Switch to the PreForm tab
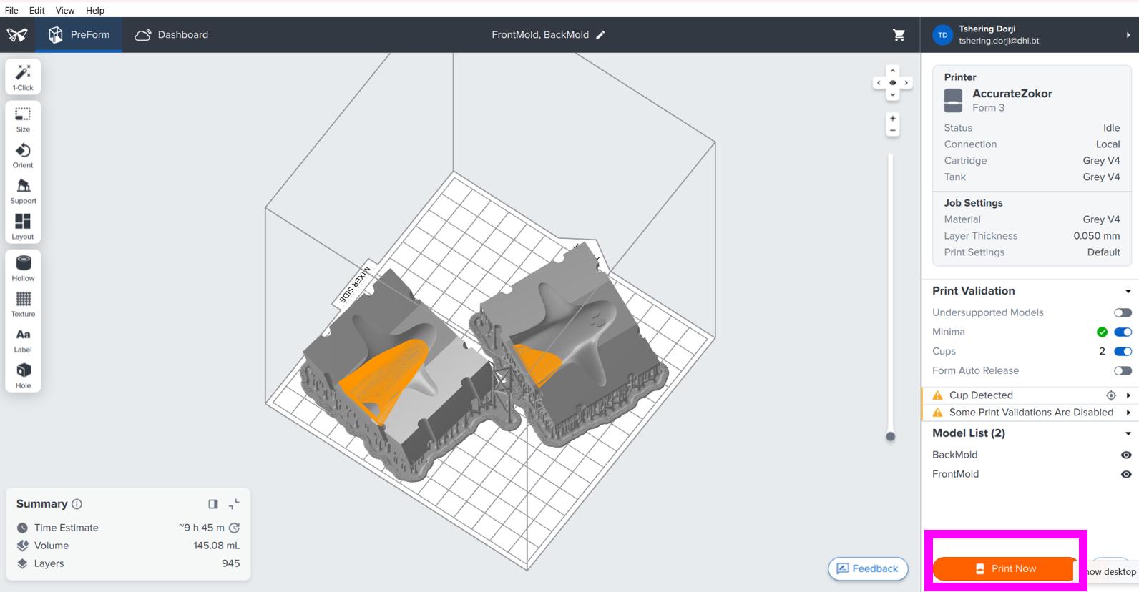This screenshot has width=1139, height=592. (79, 35)
